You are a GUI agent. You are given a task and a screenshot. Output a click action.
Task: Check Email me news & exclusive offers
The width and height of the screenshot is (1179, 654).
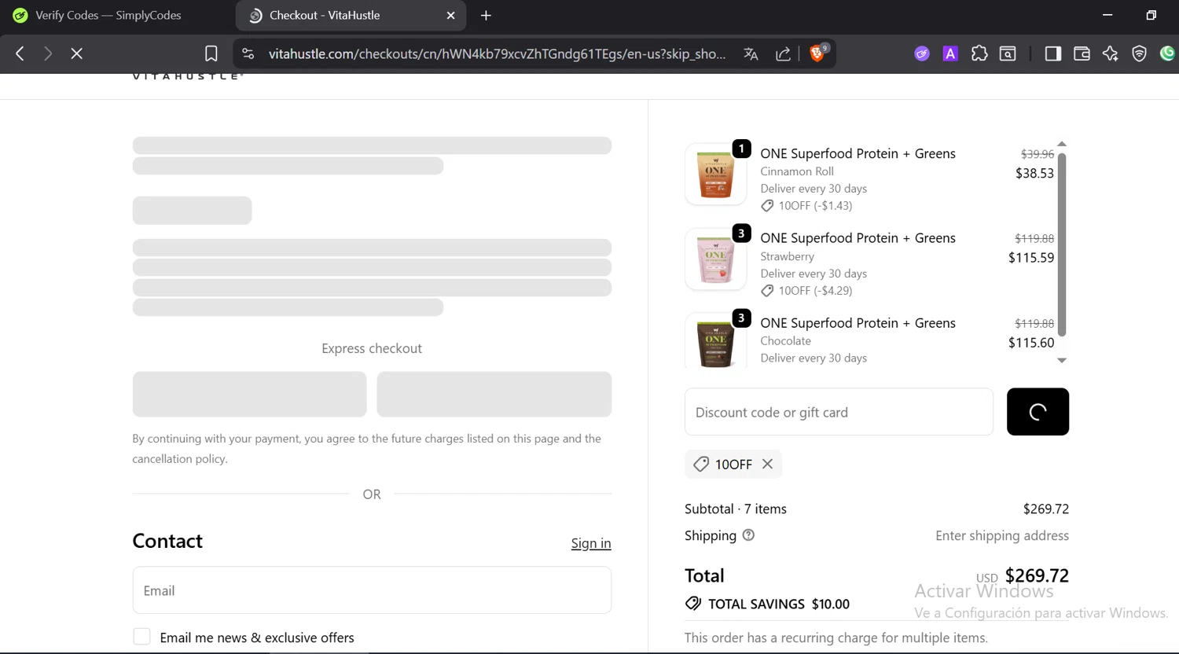click(x=141, y=637)
